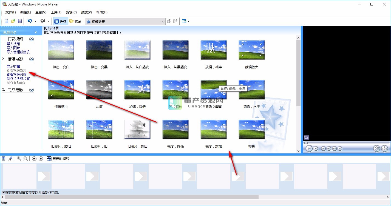Click the 查看视频过渡 link

point(16,75)
